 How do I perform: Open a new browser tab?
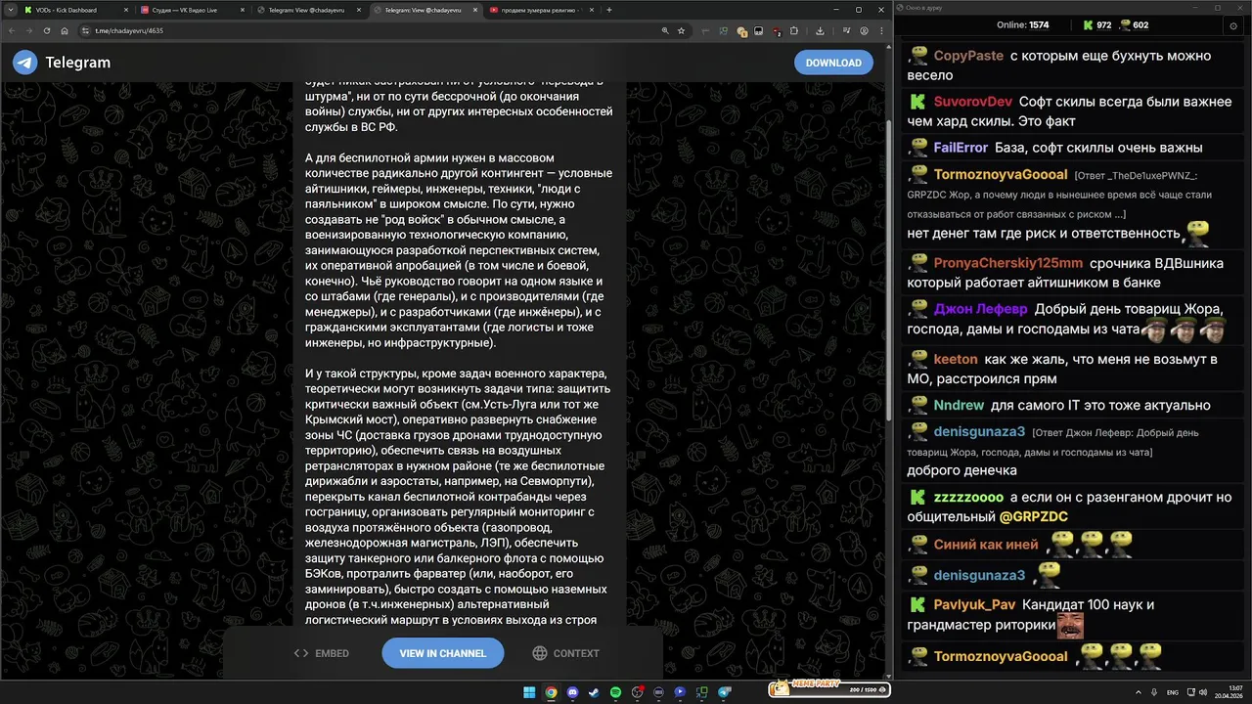pos(609,10)
